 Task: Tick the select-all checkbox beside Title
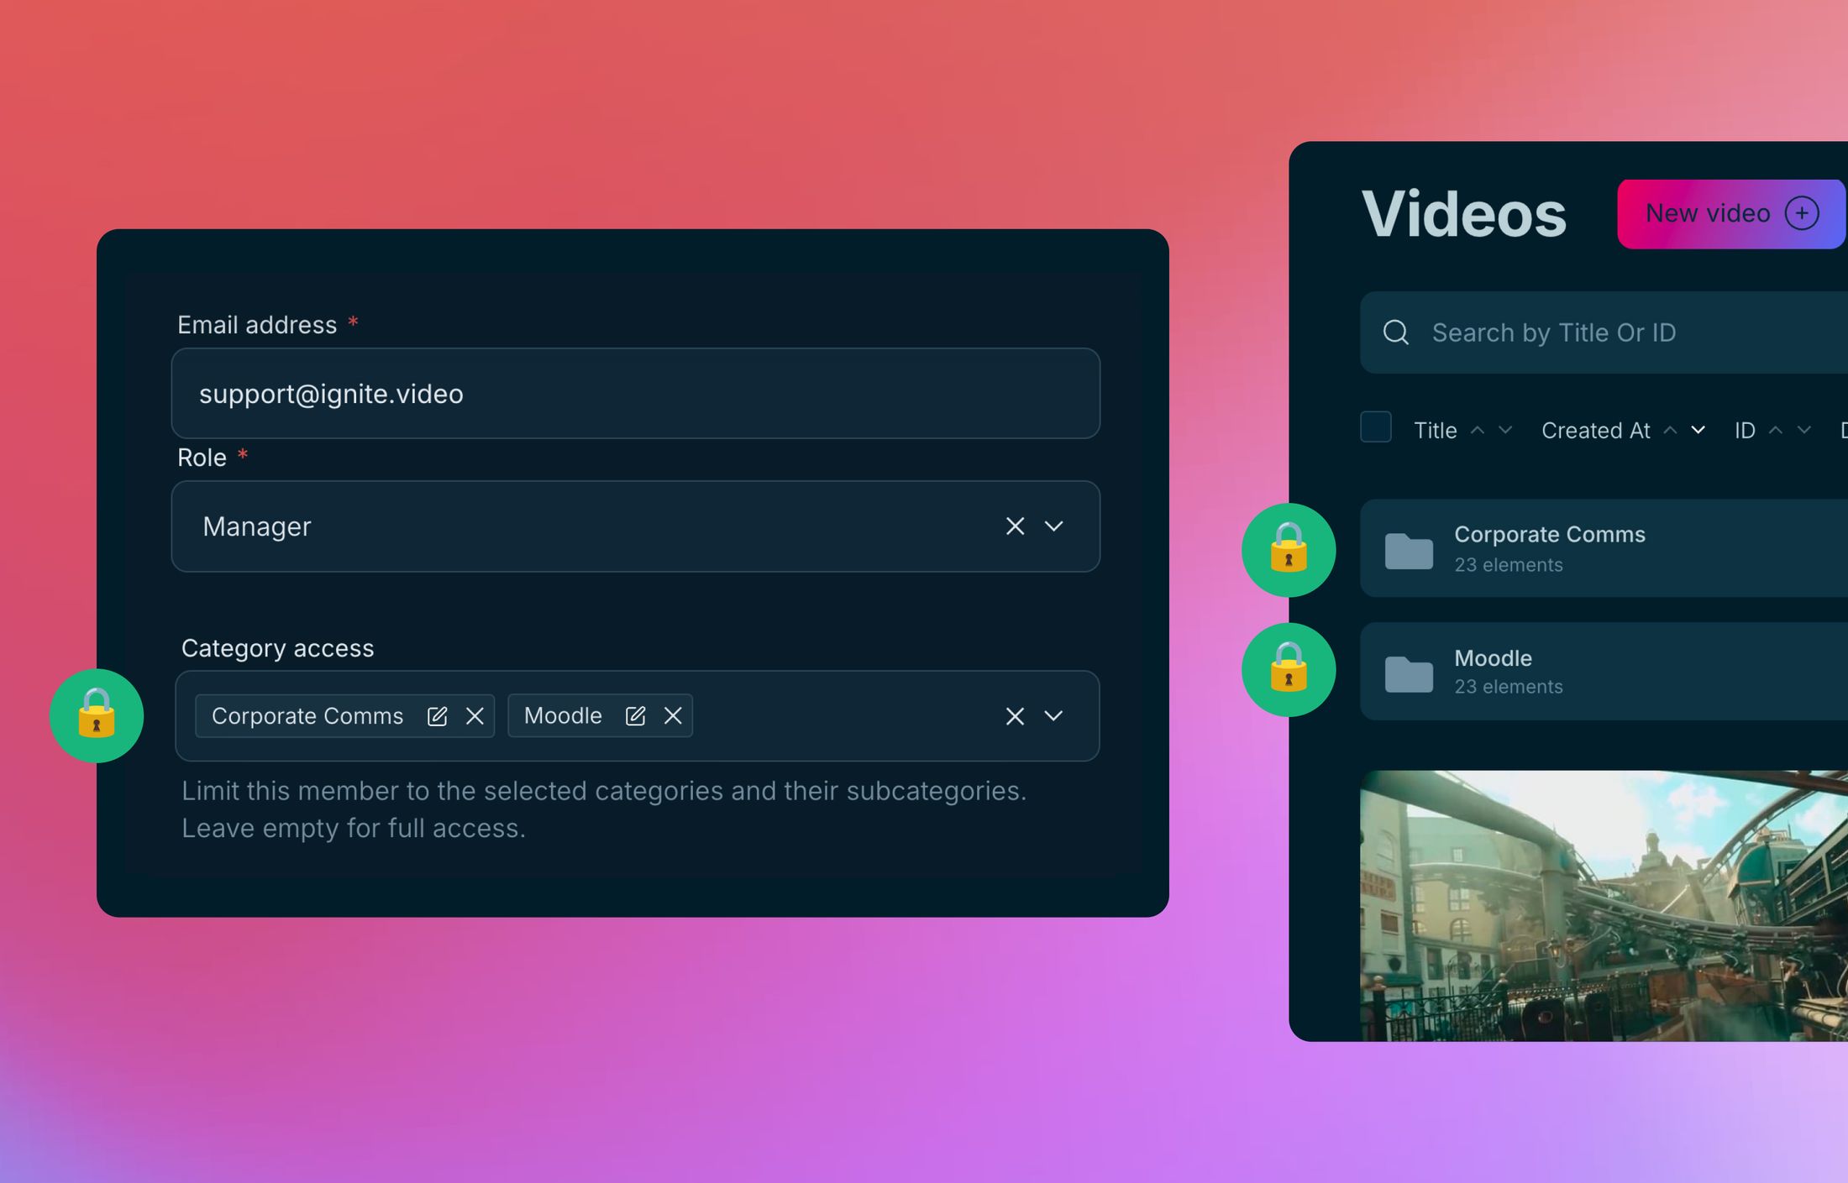click(x=1376, y=427)
